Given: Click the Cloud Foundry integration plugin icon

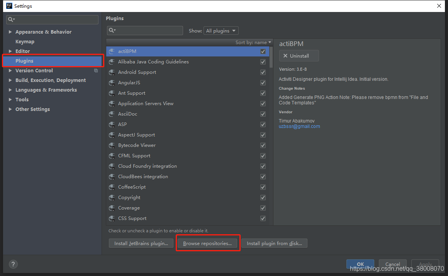Looking at the screenshot, I should tap(112, 166).
